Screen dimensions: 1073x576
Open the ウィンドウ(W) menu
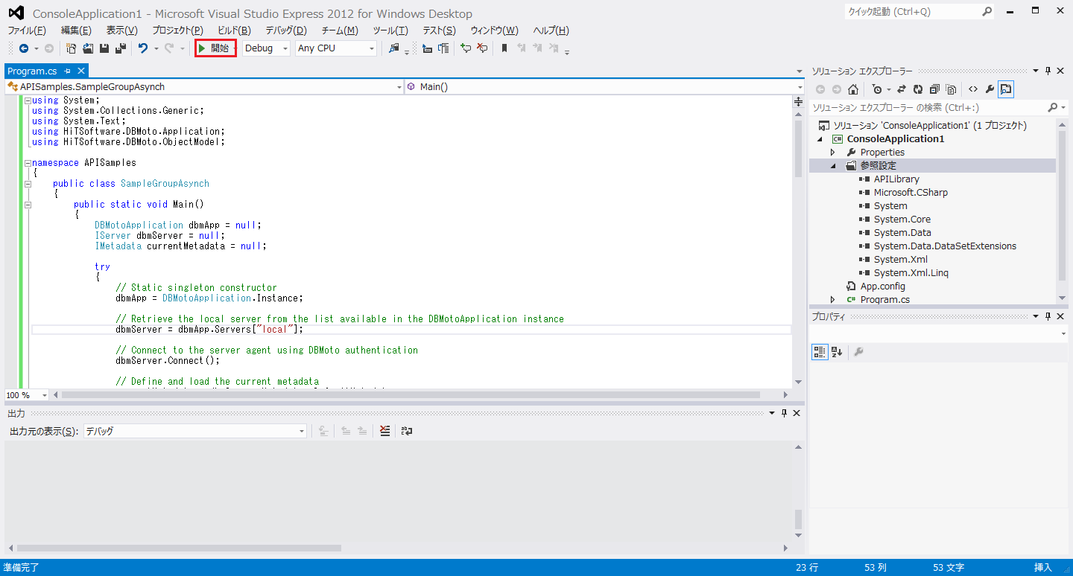494,31
